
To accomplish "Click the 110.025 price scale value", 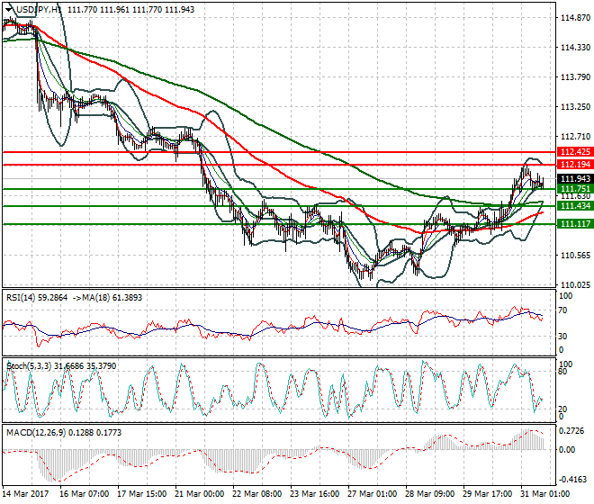I will pos(575,285).
